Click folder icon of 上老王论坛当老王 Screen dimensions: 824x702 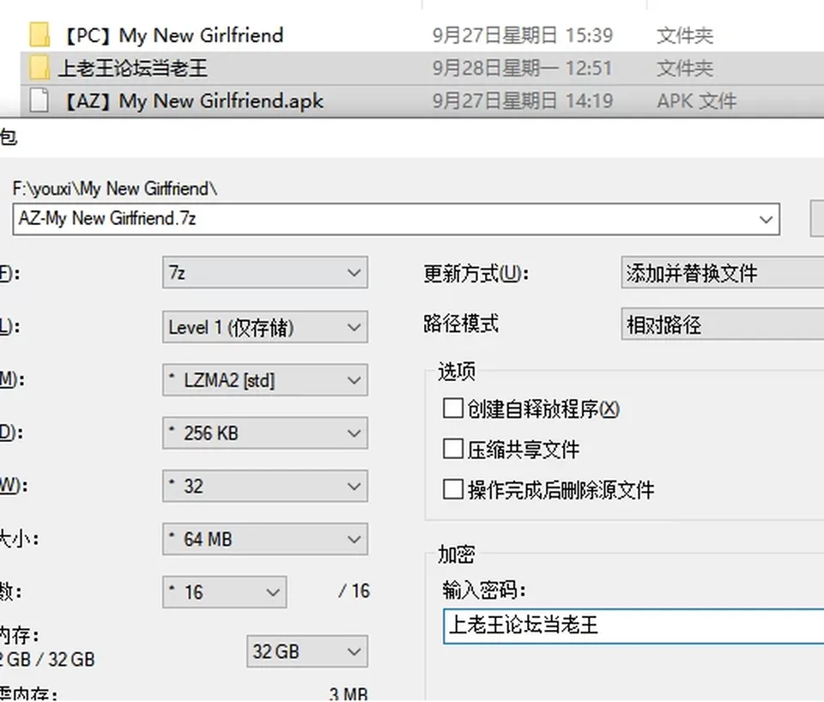pyautogui.click(x=39, y=68)
